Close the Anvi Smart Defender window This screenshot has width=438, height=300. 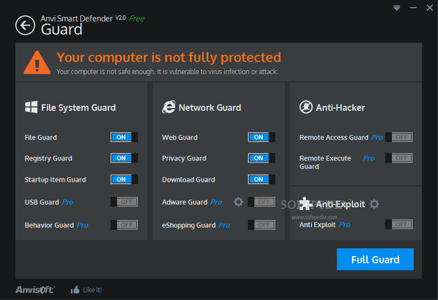(x=430, y=8)
